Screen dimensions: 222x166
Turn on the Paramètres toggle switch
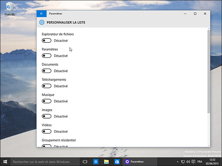tap(47, 56)
